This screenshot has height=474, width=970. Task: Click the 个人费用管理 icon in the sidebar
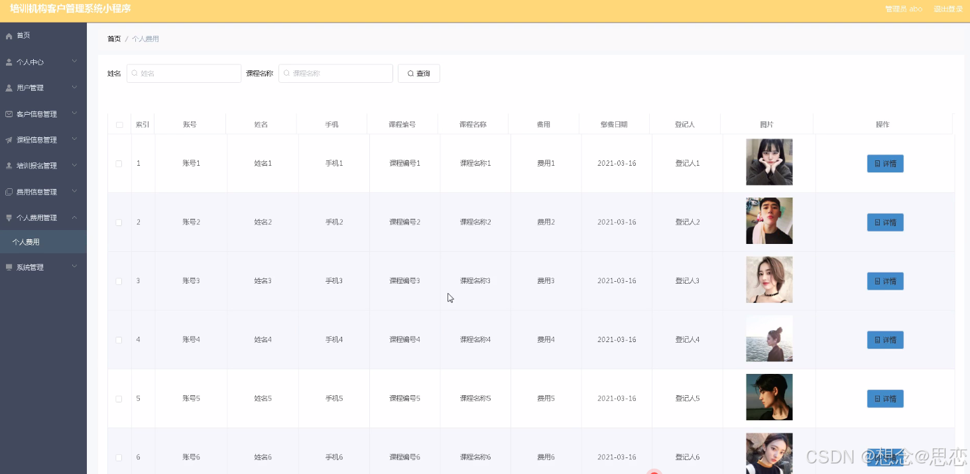[9, 217]
